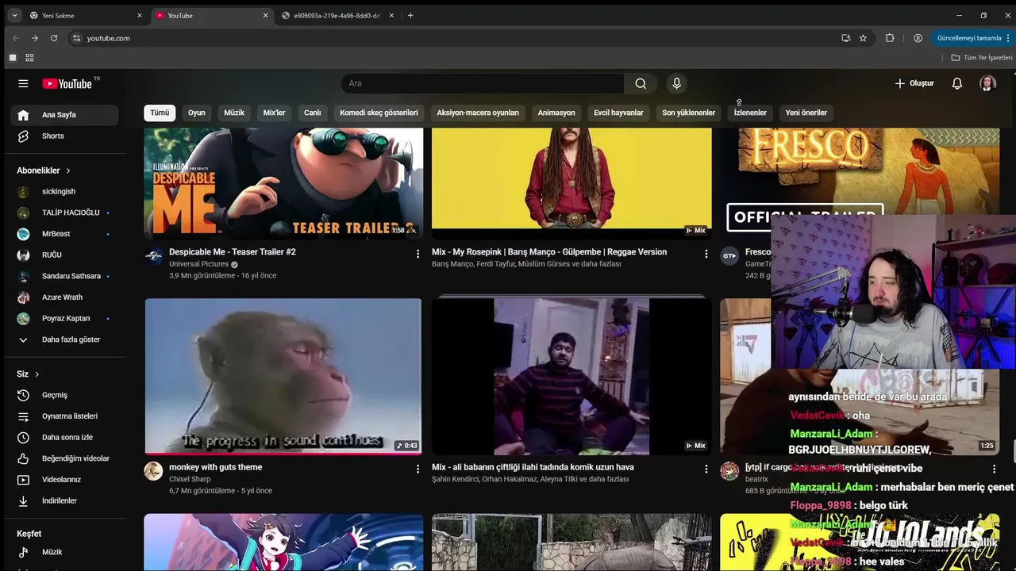This screenshot has height=571, width=1016.
Task: Start voice search with microphone icon
Action: pos(676,83)
